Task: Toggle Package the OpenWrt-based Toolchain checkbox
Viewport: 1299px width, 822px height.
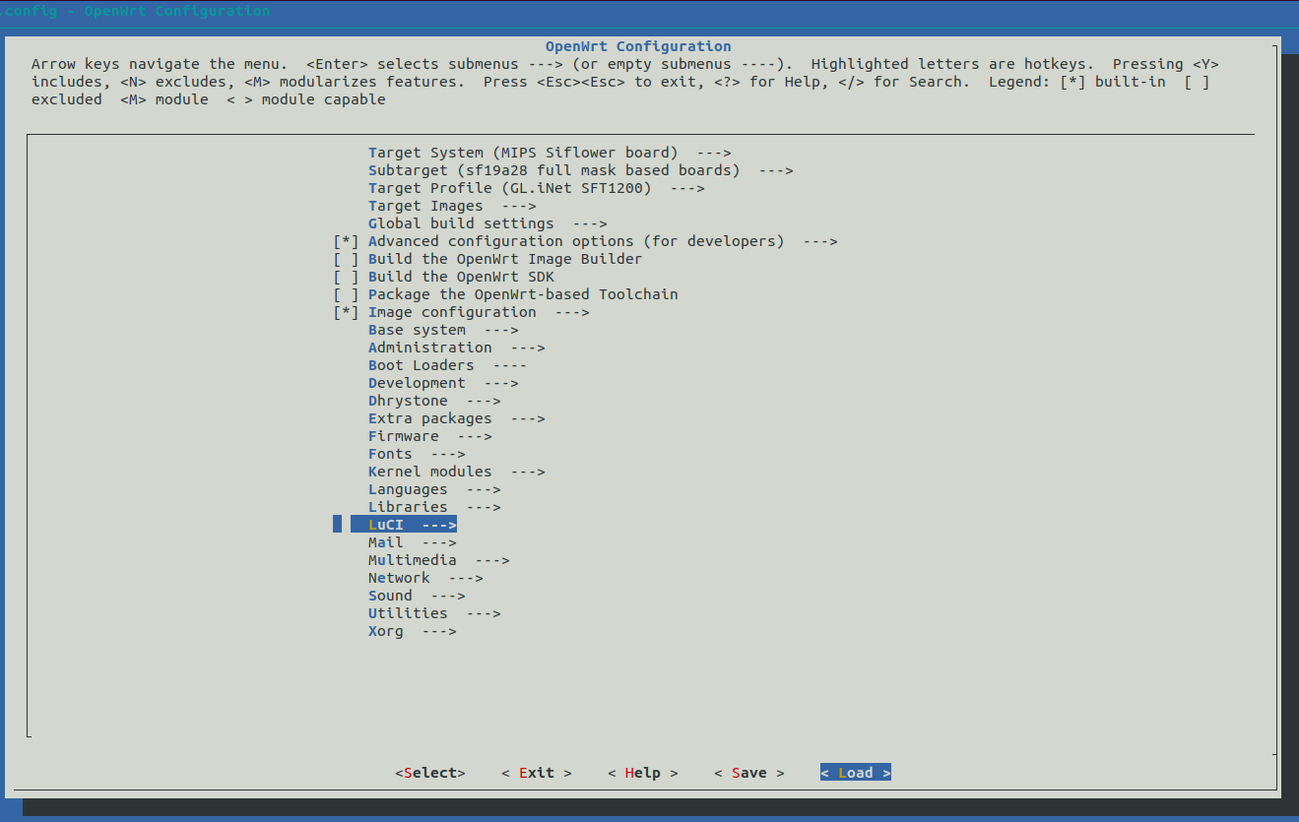Action: coord(346,294)
